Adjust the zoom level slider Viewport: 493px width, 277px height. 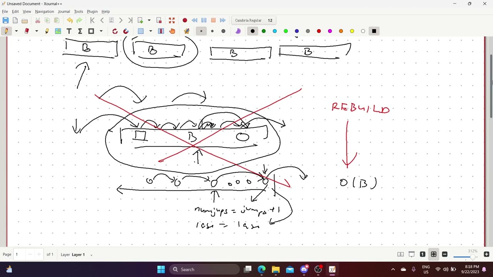466,257
